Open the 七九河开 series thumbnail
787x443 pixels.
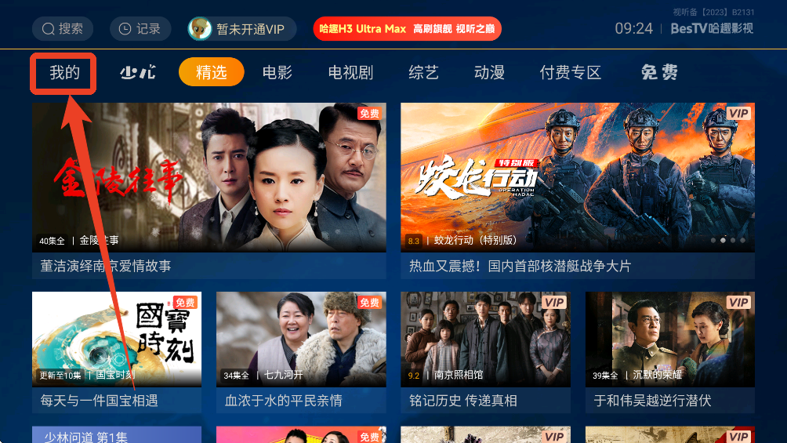click(301, 339)
